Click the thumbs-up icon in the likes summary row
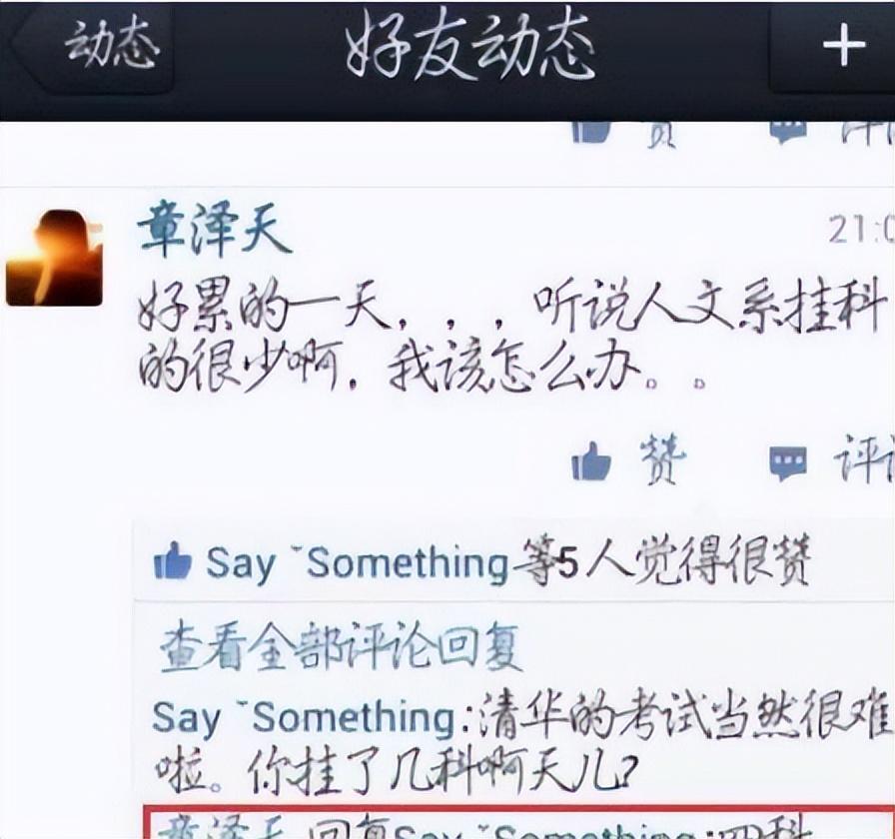The height and width of the screenshot is (839, 895). [173, 561]
